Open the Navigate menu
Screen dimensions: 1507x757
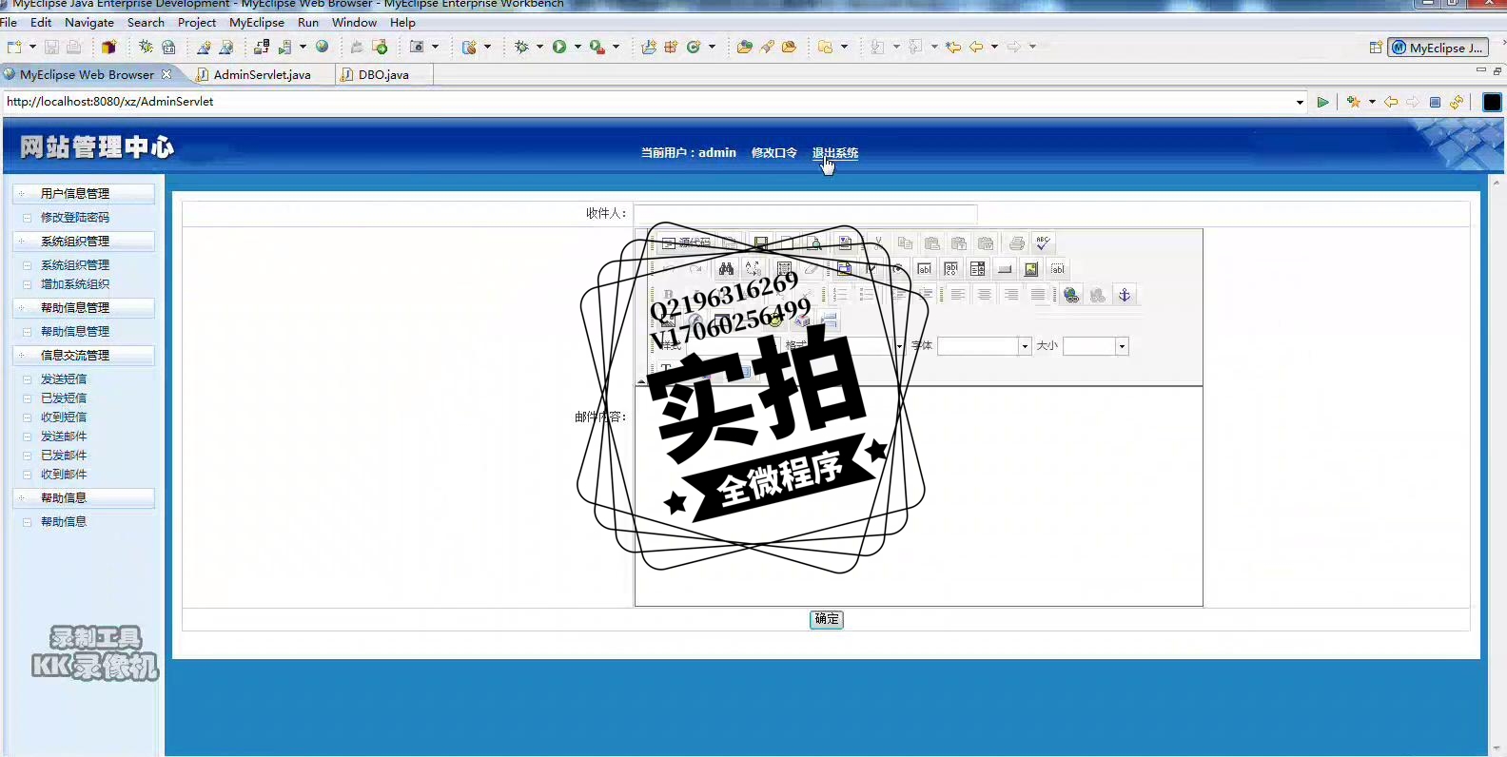click(89, 22)
